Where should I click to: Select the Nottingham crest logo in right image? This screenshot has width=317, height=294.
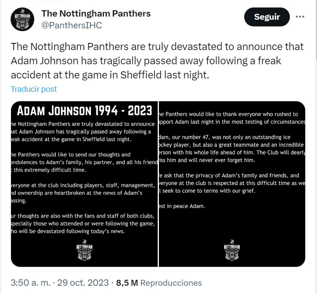click(232, 250)
